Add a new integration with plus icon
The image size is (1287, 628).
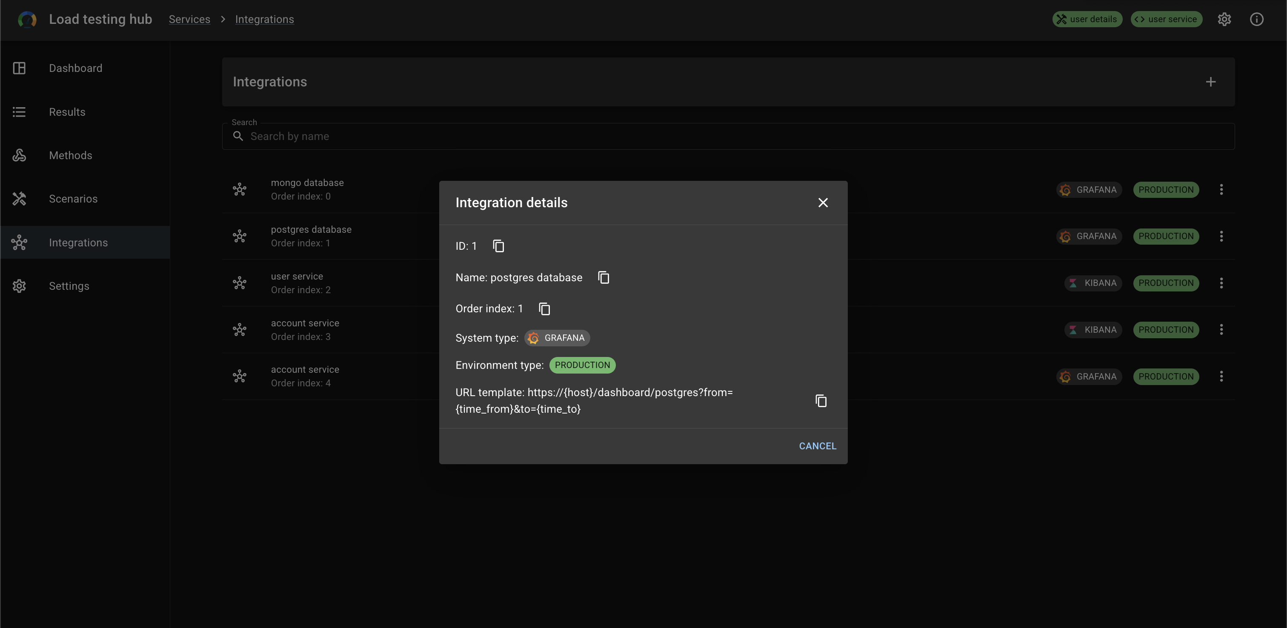[x=1210, y=81]
